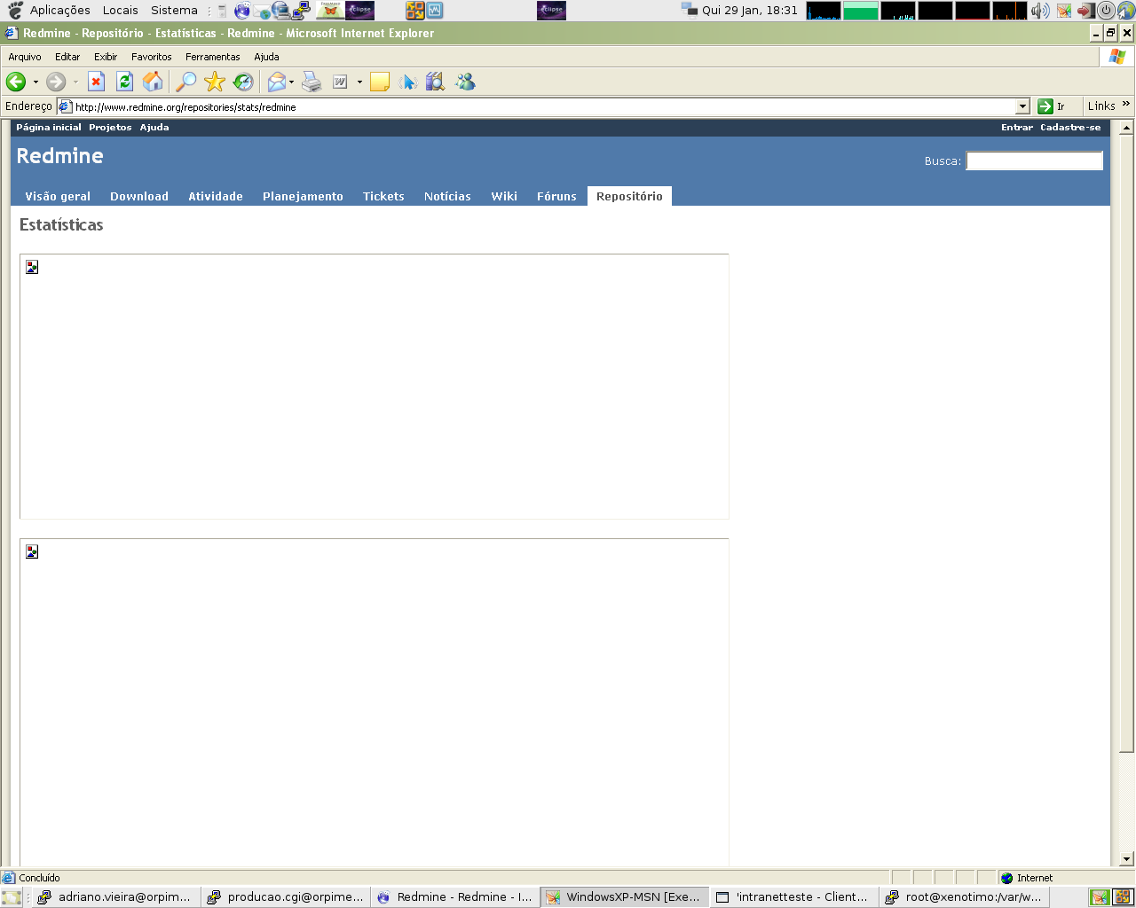The image size is (1136, 908).
Task: Click the network computers icon beside the clock
Action: (x=690, y=10)
